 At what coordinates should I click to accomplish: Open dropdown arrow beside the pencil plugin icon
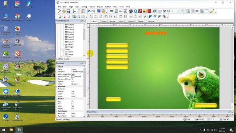tap(215, 12)
